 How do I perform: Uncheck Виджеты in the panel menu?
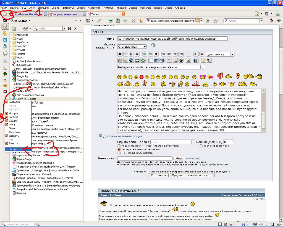(x=7, y=136)
